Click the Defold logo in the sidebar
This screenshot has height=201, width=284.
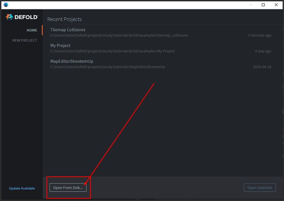(22, 17)
